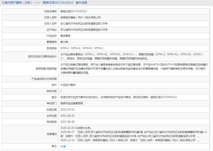Image resolution: width=213 pixels, height=151 pixels.
Task: Select the remark beginning 延续注册产品技术要求未发生变化
Action: tap(118, 97)
